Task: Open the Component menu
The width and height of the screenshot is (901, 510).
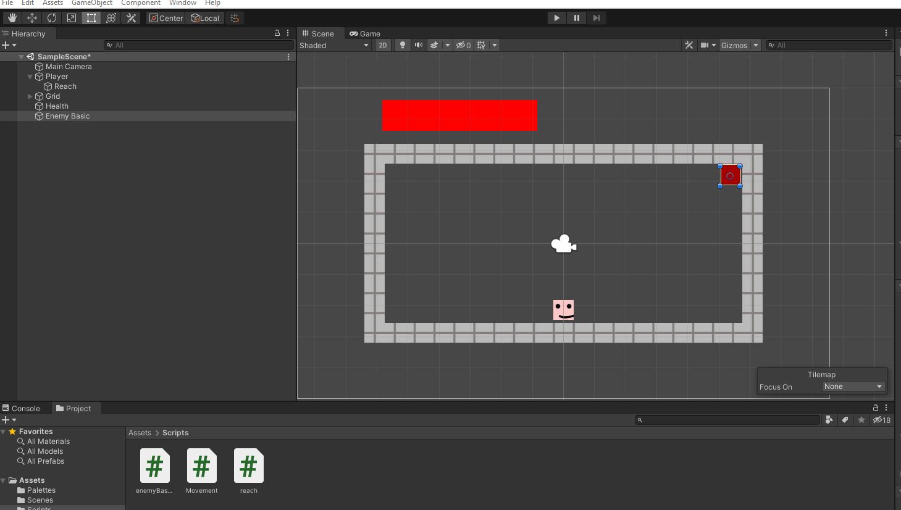Action: [141, 3]
